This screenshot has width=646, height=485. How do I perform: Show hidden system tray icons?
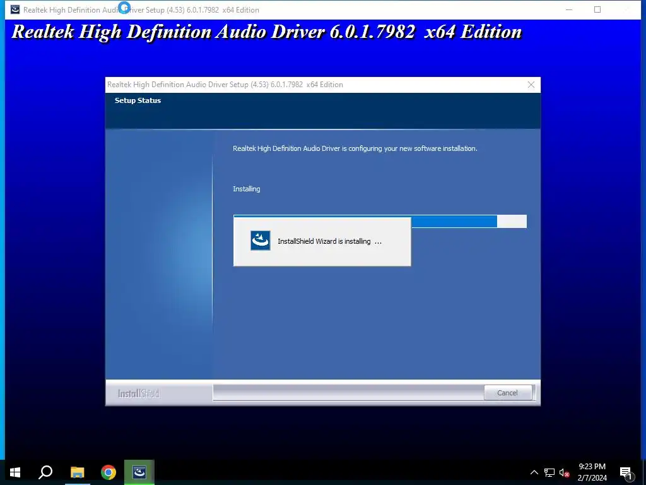tap(534, 472)
